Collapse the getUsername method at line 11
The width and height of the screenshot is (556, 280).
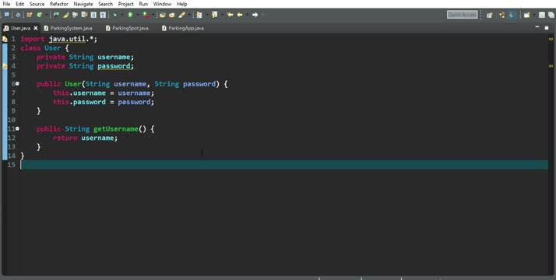[x=17, y=128]
